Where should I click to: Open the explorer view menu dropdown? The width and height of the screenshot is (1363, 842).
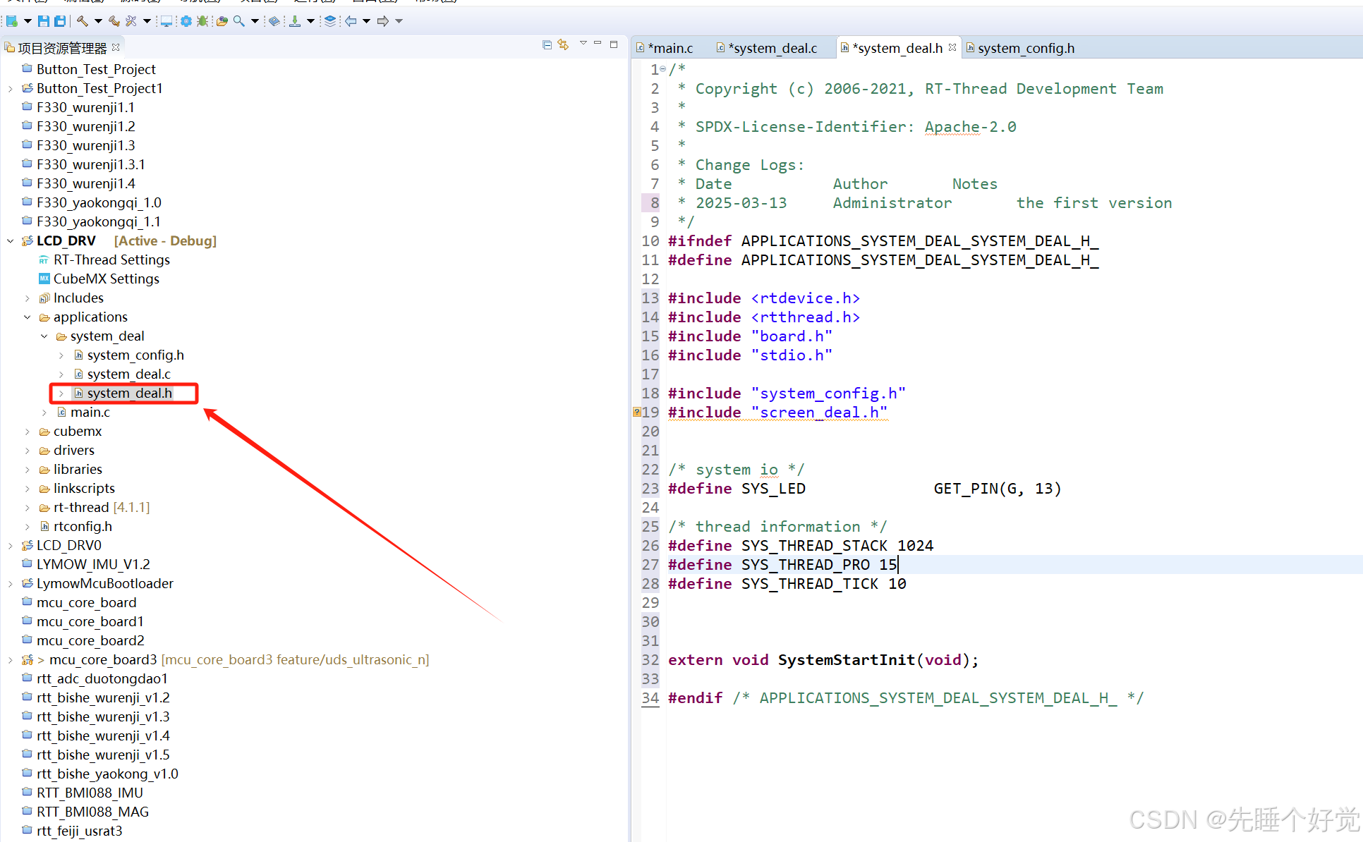pos(583,44)
